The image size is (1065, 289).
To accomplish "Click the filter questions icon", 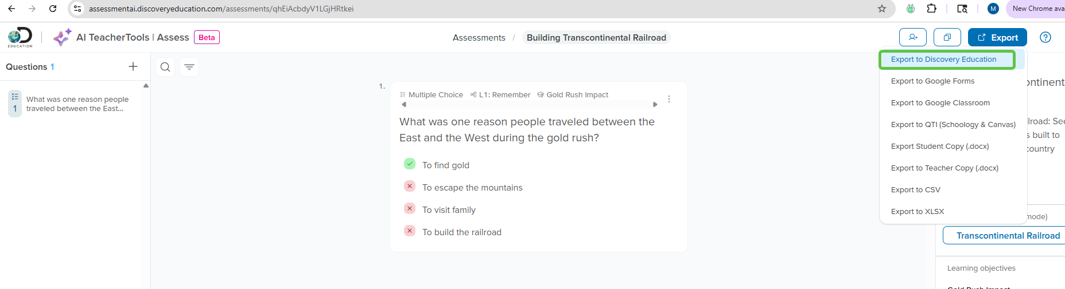I will coord(189,67).
